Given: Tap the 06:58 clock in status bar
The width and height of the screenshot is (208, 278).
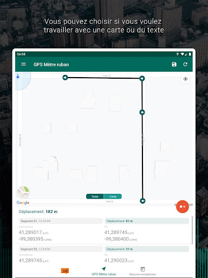Looking at the screenshot, I should click(21, 54).
